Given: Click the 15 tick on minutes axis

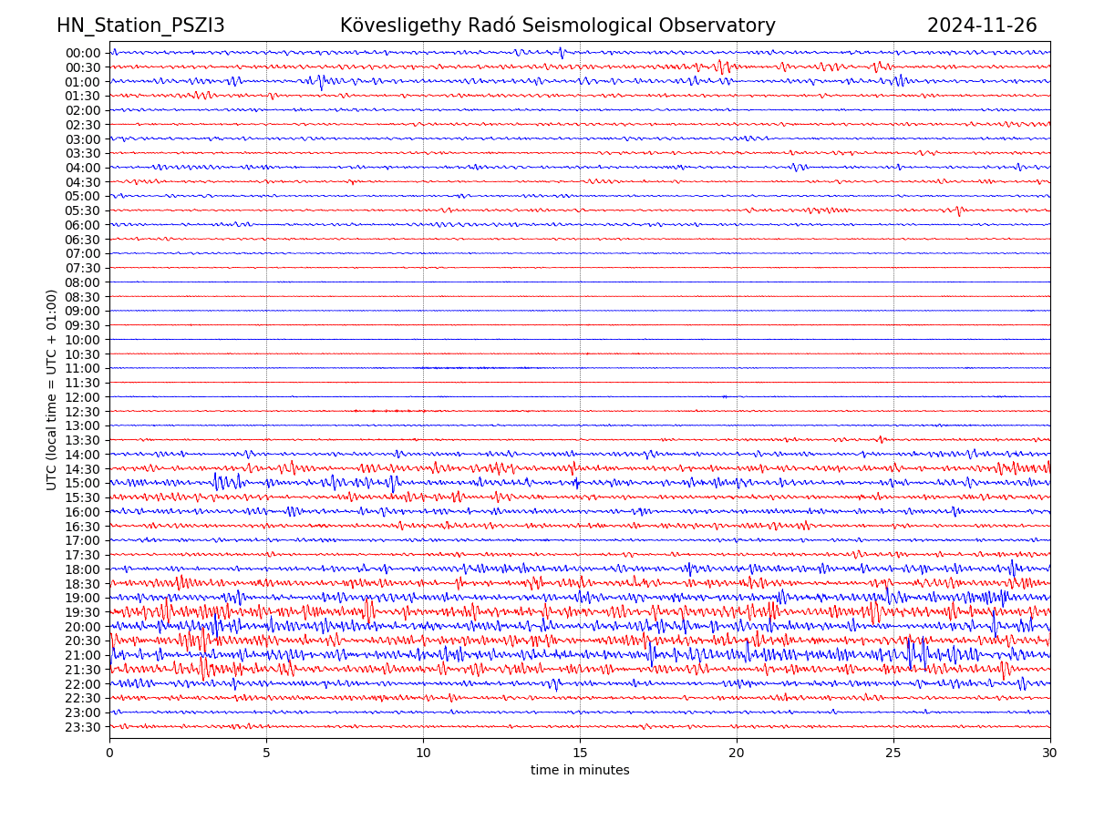Looking at the screenshot, I should pos(580,753).
